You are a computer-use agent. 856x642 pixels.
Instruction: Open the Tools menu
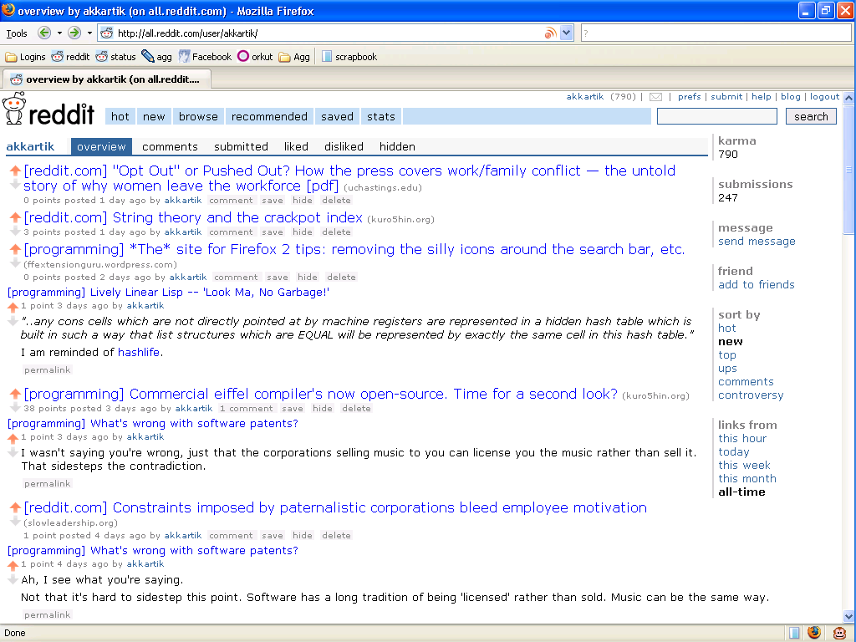click(x=17, y=33)
